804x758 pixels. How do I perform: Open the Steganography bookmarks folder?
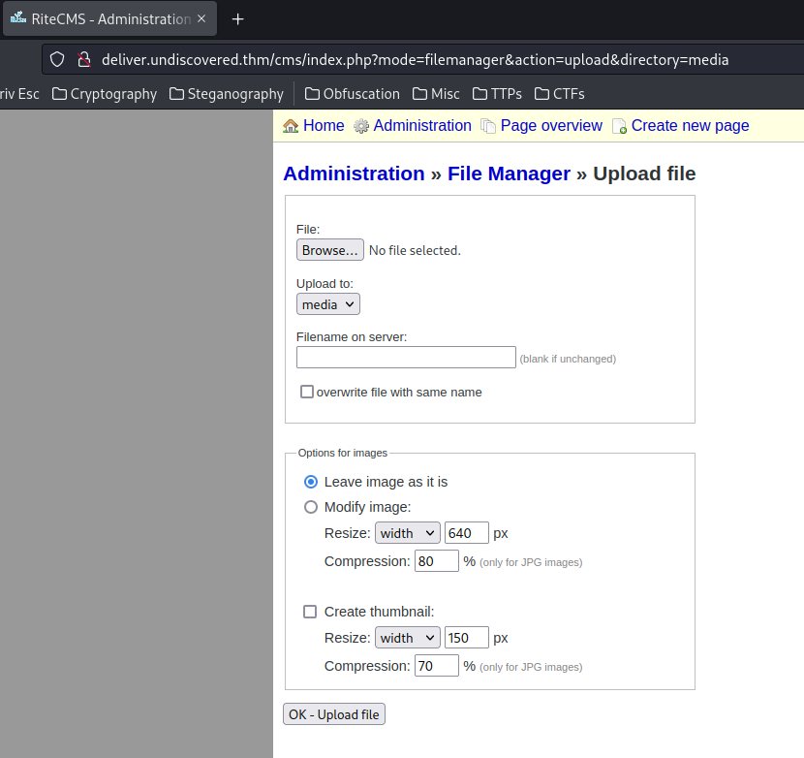226,94
